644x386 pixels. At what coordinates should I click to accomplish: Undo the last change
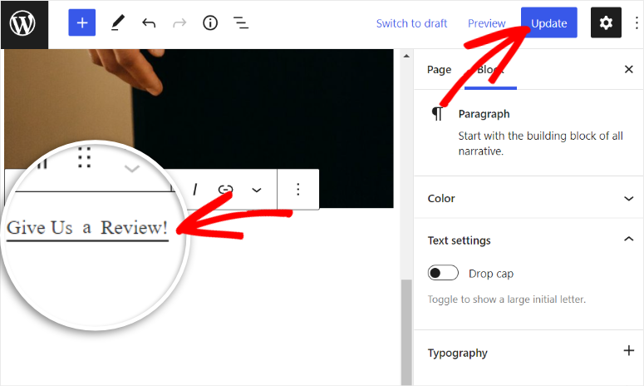click(149, 23)
